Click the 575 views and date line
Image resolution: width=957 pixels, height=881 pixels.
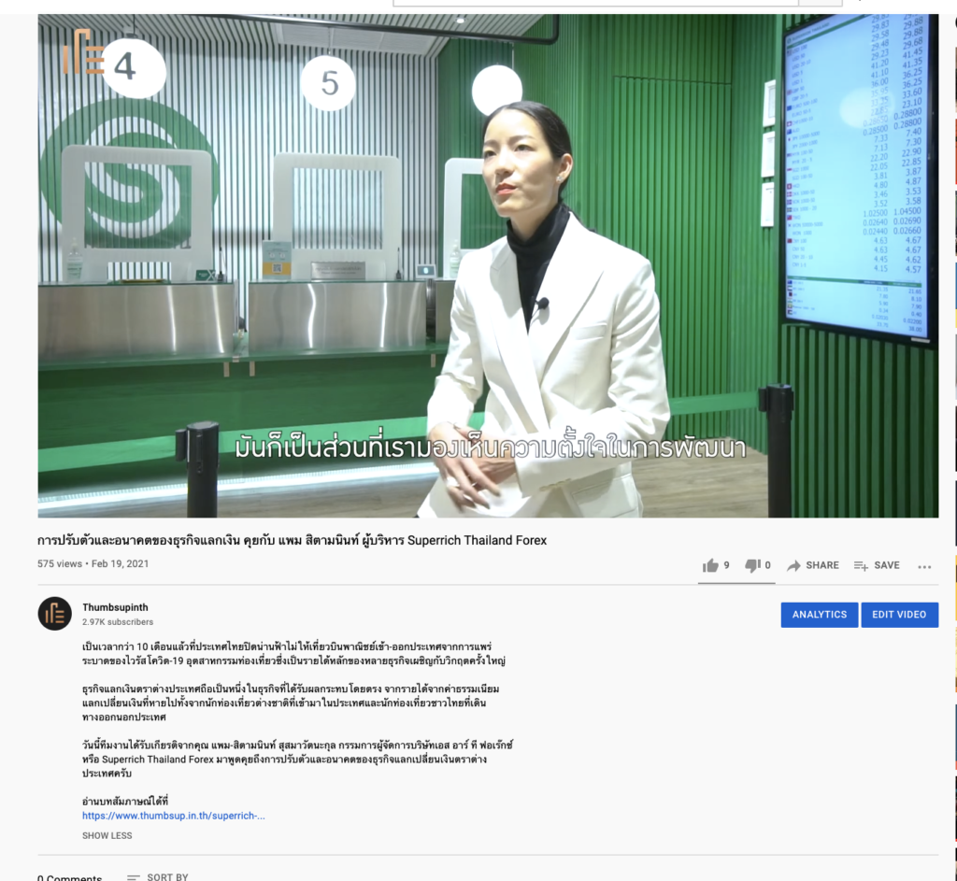click(93, 564)
